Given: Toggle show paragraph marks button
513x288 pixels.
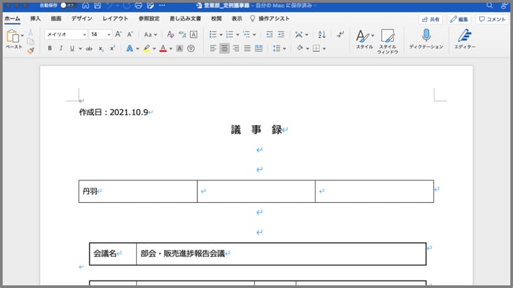Looking at the screenshot, I should (340, 34).
